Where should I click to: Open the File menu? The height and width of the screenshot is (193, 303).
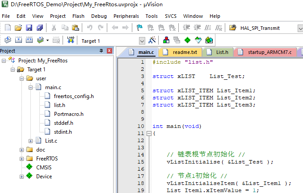(6, 16)
